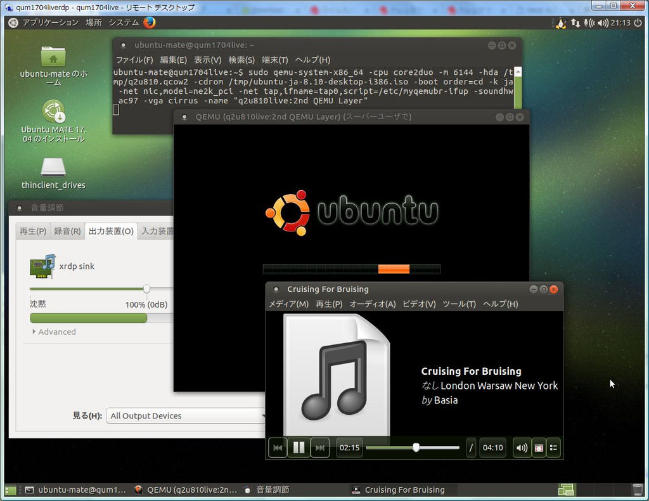Open the ヘルプ(H) menu in VLC
Image resolution: width=649 pixels, height=501 pixels.
coord(501,304)
